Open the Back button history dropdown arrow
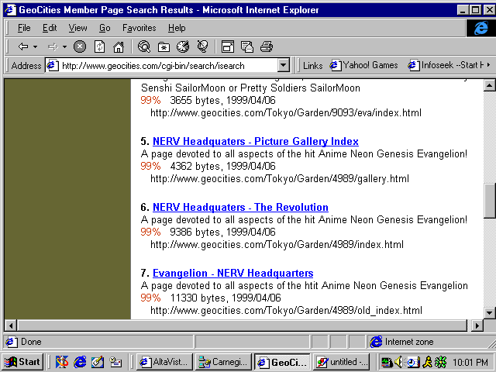The image size is (496, 372). coord(36,46)
